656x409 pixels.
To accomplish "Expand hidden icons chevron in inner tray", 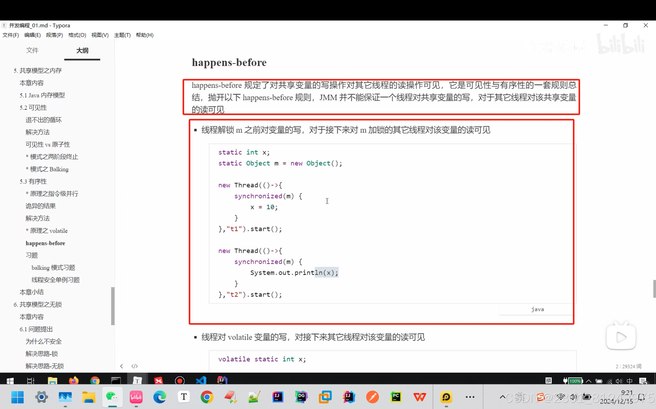I will point(589,381).
